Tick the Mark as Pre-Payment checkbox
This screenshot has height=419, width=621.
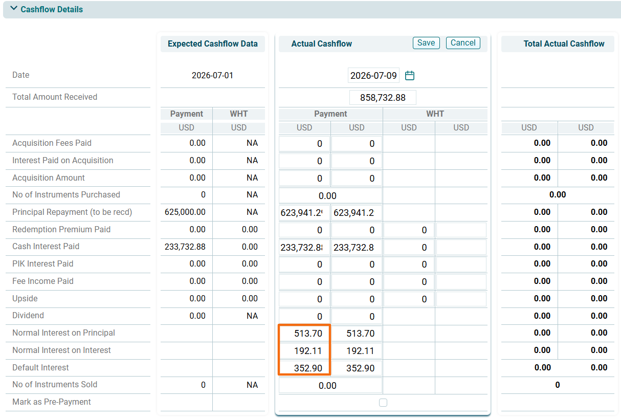(x=383, y=403)
